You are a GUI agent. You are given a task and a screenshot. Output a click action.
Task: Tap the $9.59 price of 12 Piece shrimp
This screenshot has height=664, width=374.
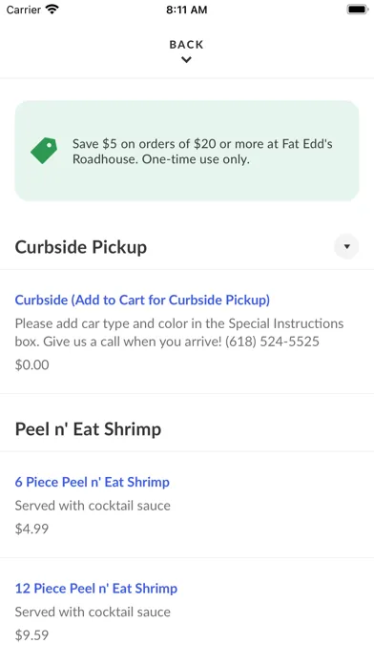[x=31, y=634]
